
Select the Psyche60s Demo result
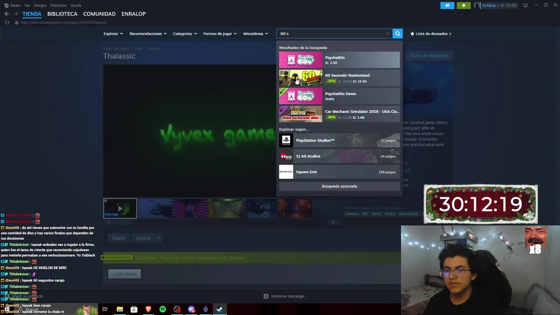coord(339,96)
